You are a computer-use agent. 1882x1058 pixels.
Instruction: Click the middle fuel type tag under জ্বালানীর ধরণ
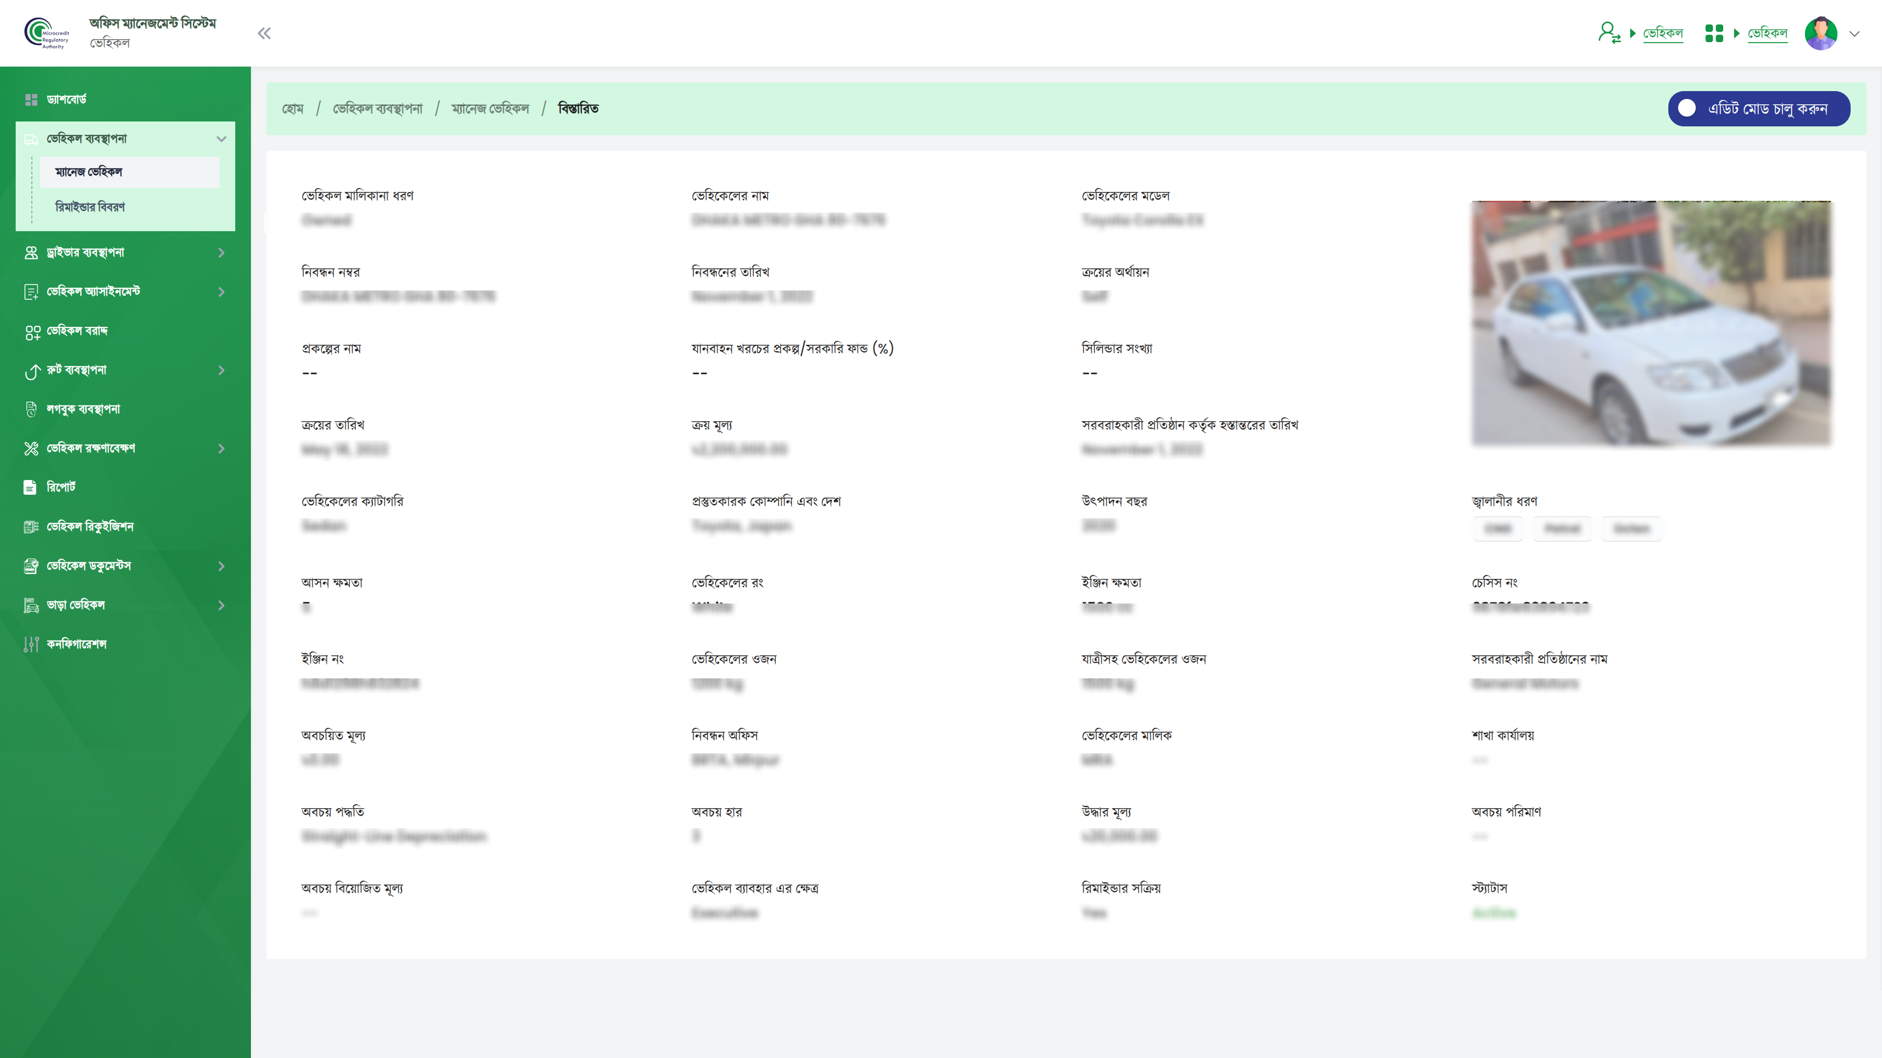click(x=1562, y=529)
